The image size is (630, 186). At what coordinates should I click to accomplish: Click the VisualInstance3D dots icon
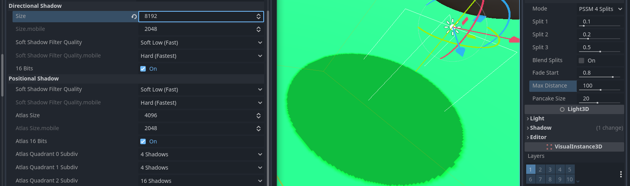[x=549, y=147]
